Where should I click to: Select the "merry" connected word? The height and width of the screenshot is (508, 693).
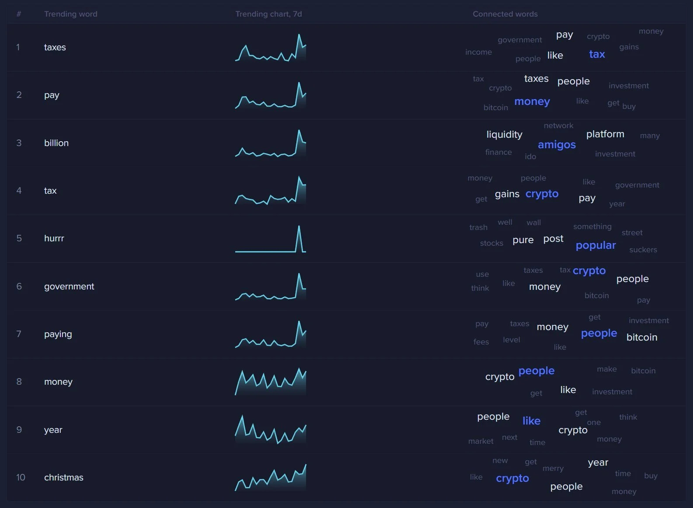553,469
